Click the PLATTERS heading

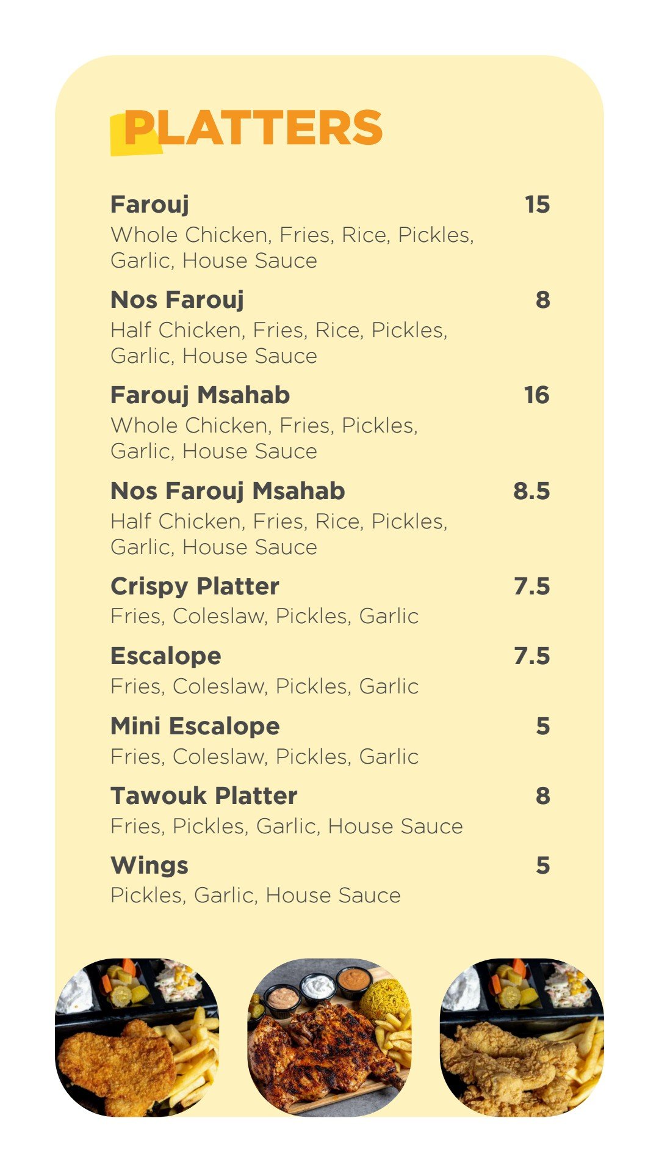[x=253, y=128]
